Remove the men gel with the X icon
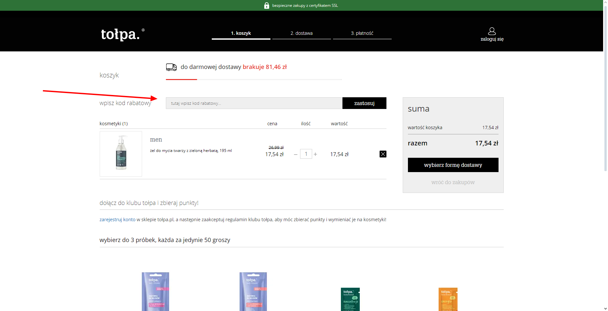The width and height of the screenshot is (608, 311). coord(383,154)
